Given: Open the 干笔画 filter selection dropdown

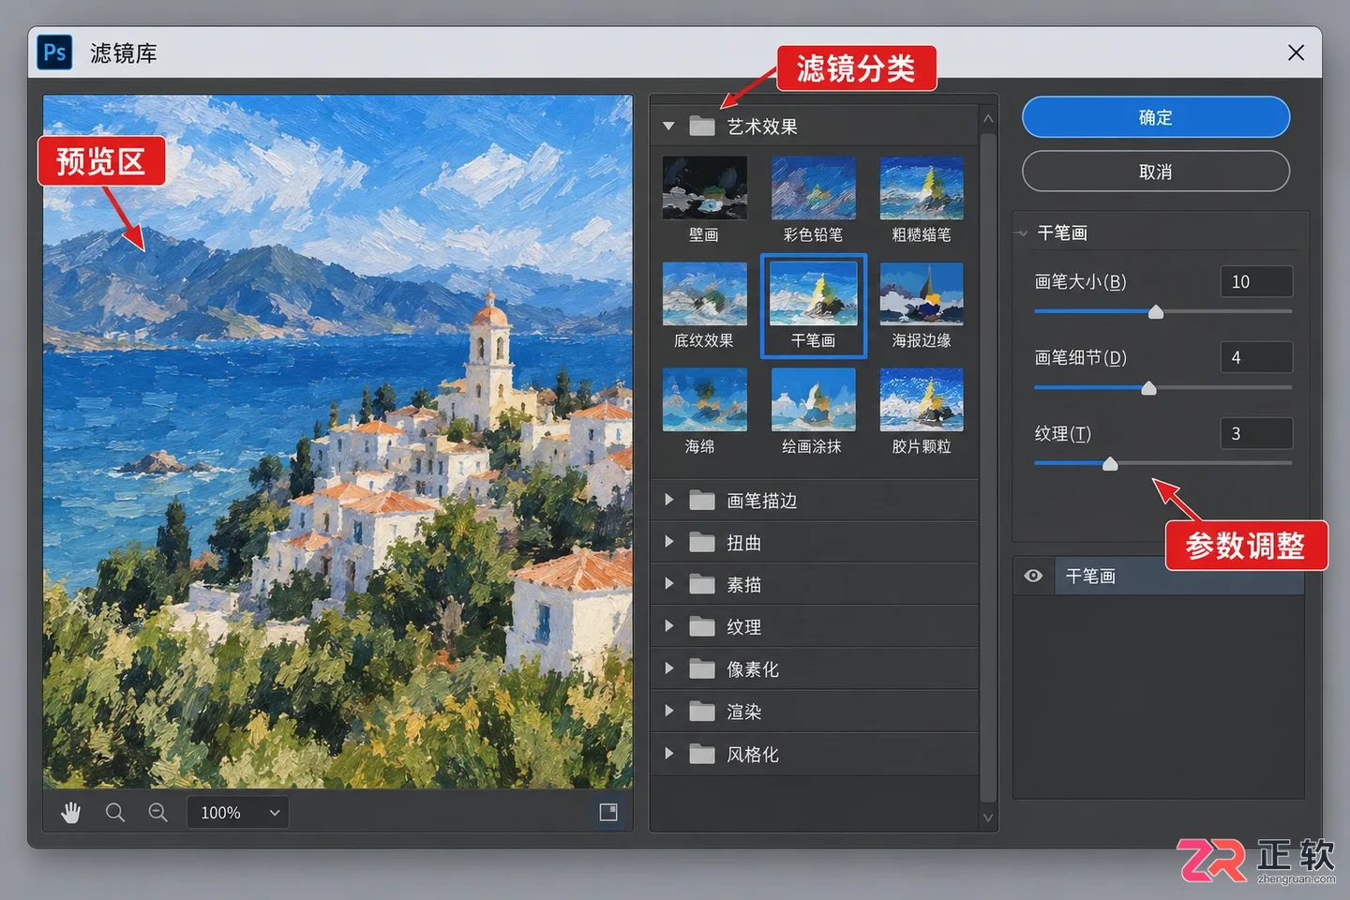Looking at the screenshot, I should pos(1022,233).
